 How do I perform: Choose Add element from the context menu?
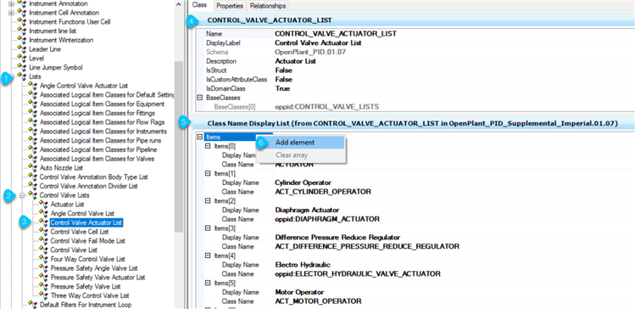click(x=300, y=143)
